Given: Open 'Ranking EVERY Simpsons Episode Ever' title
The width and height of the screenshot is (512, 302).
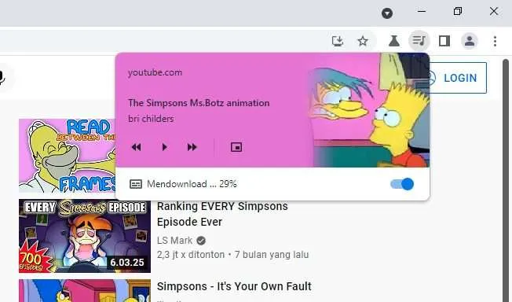Looking at the screenshot, I should pyautogui.click(x=222, y=214).
